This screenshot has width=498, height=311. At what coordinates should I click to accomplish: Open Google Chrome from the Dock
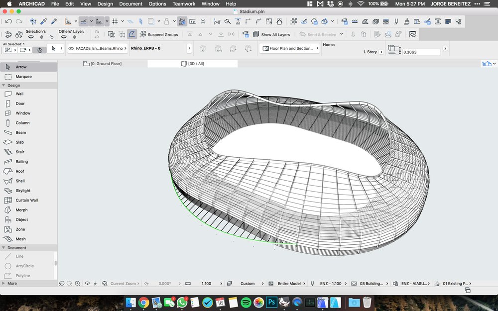[143, 303]
